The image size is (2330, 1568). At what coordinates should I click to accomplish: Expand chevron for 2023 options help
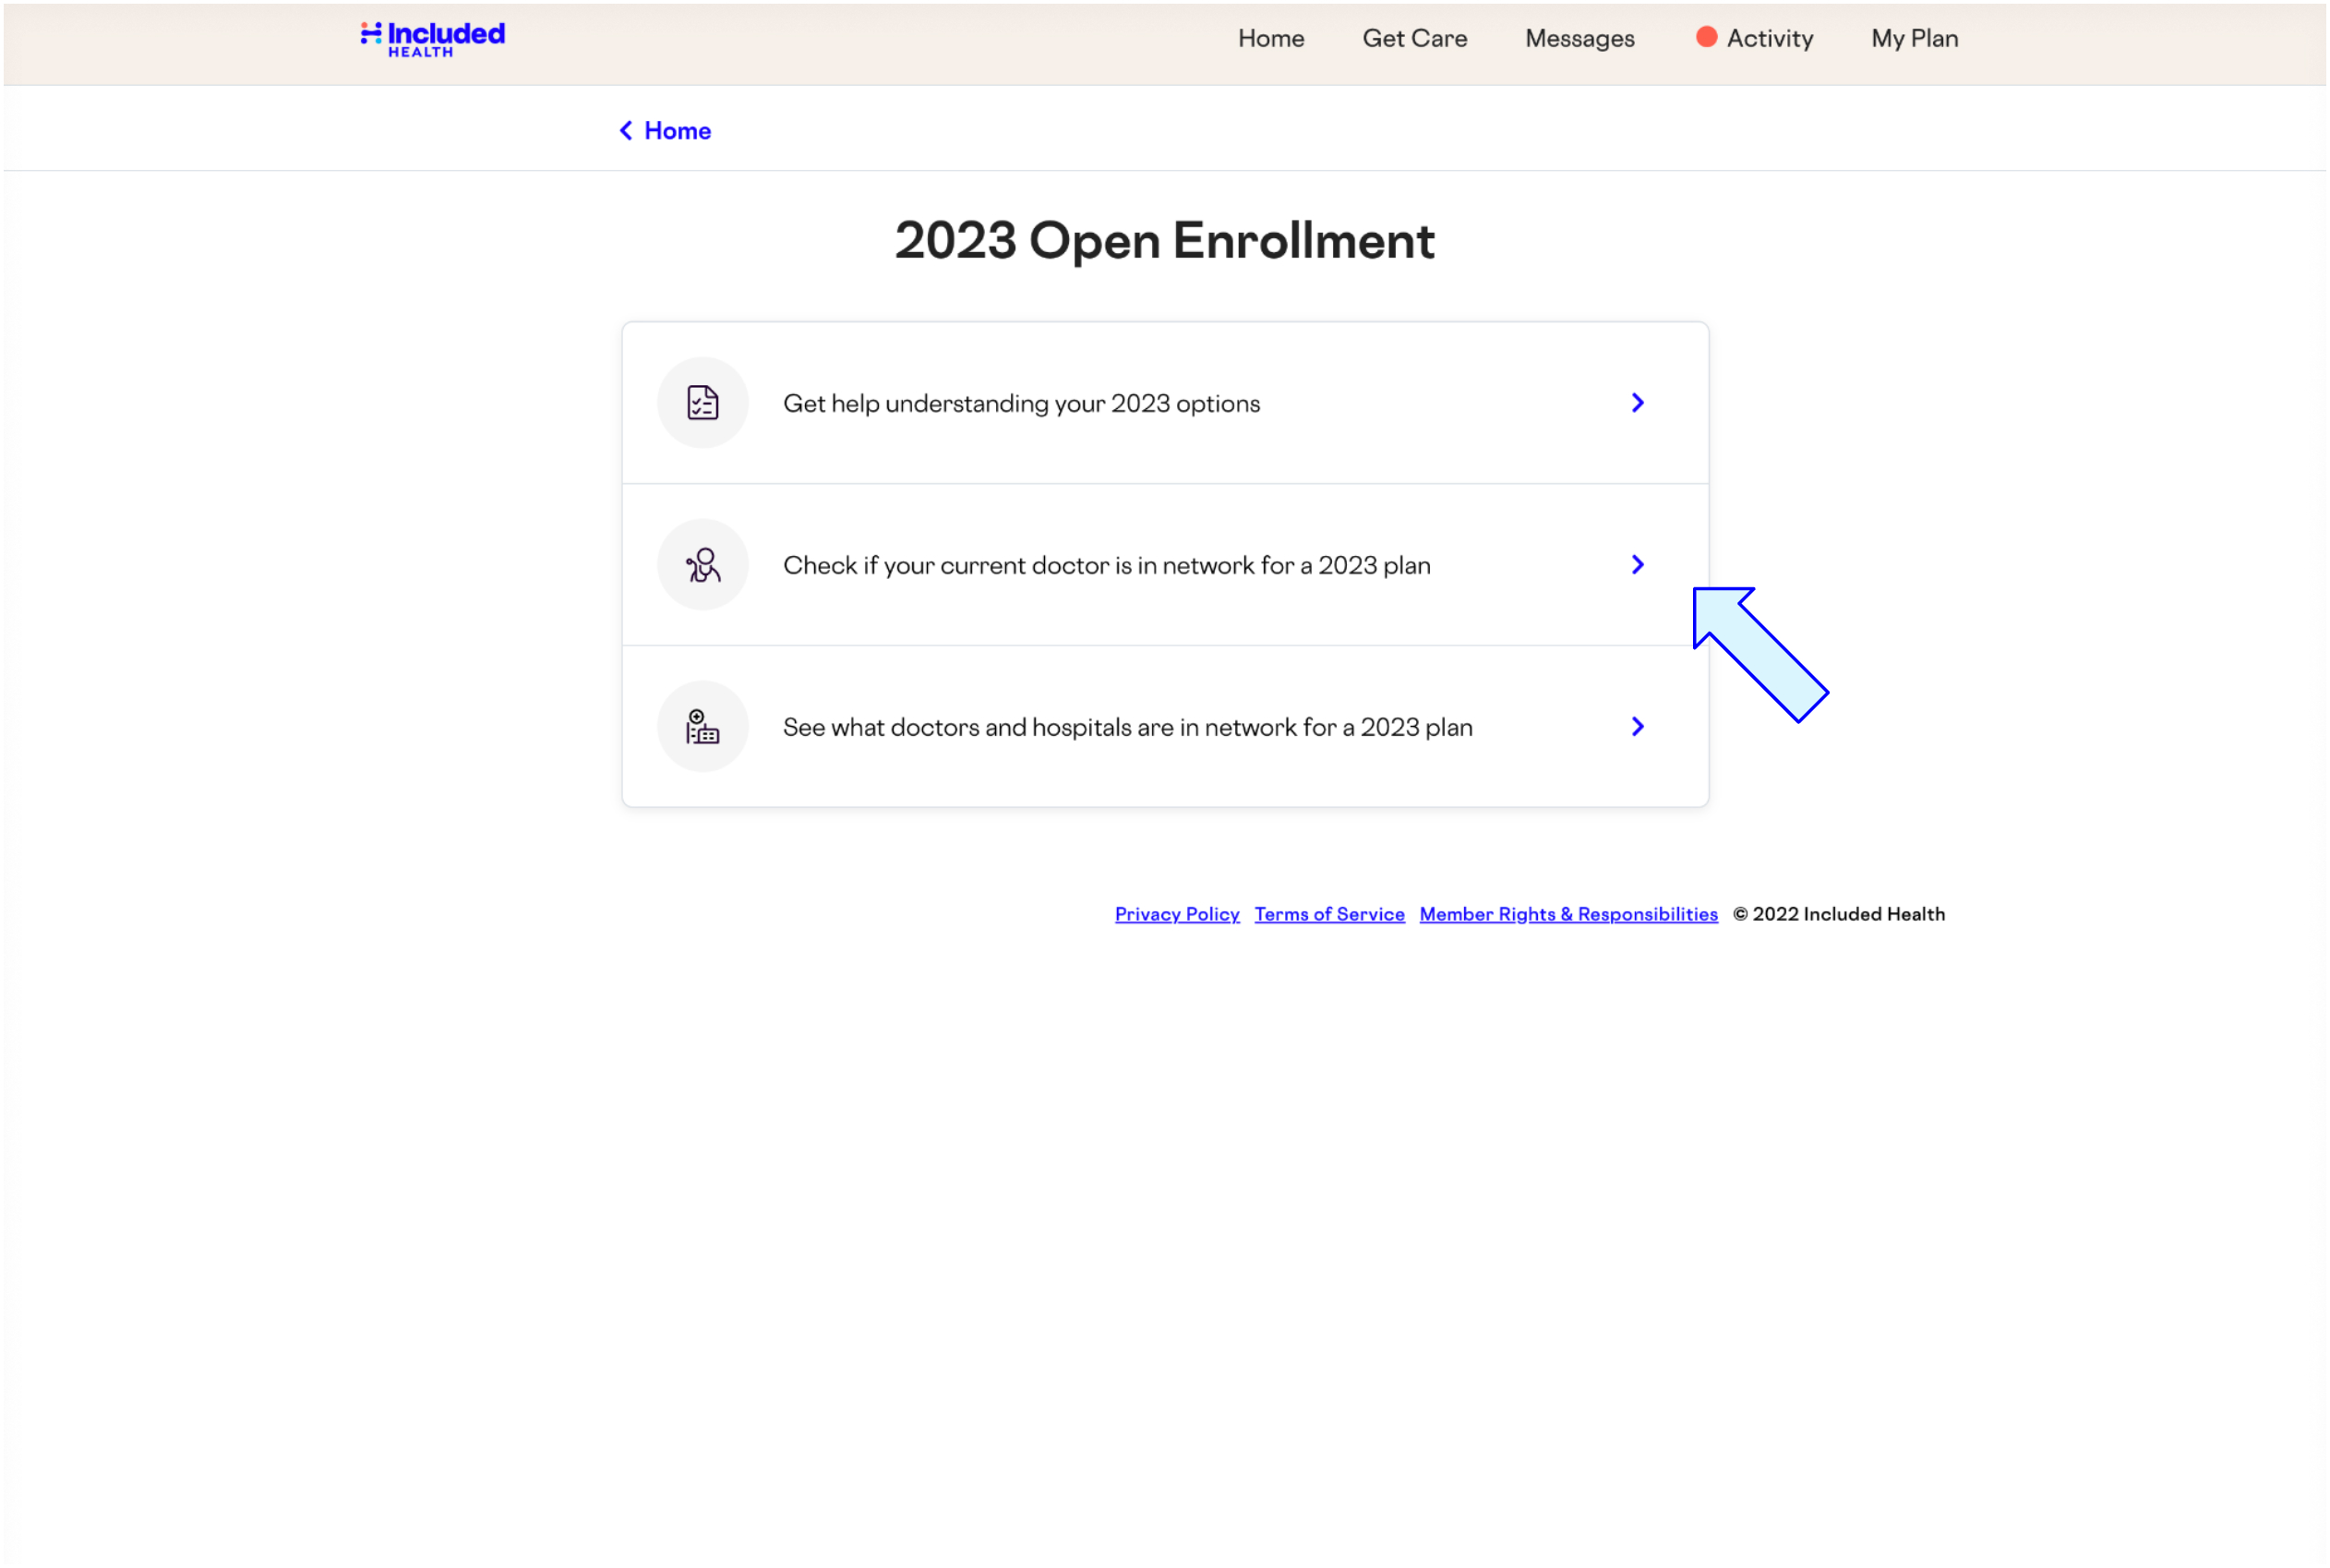pos(1638,403)
